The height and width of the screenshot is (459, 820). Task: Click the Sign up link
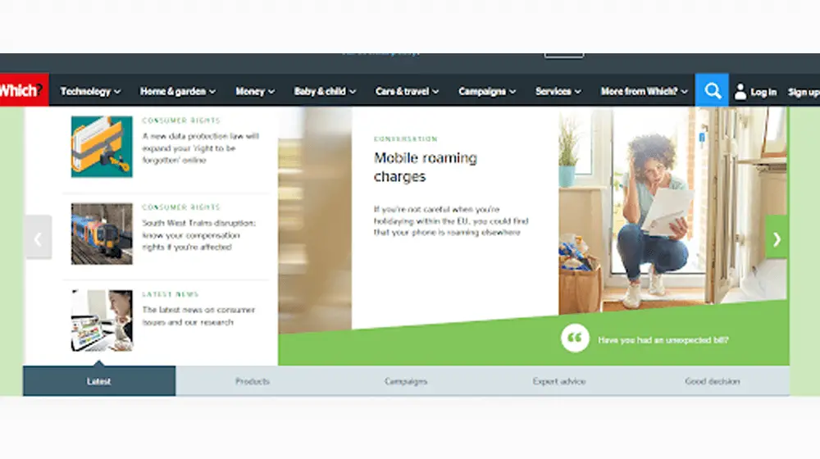click(804, 92)
